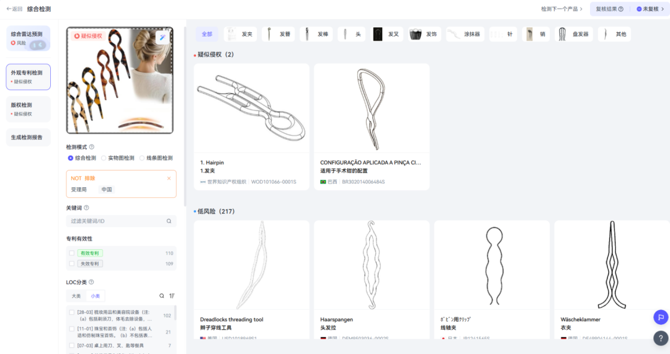Image resolution: width=670 pixels, height=354 pixels.
Task: Click the LOC分类 search icon
Action: point(161,296)
